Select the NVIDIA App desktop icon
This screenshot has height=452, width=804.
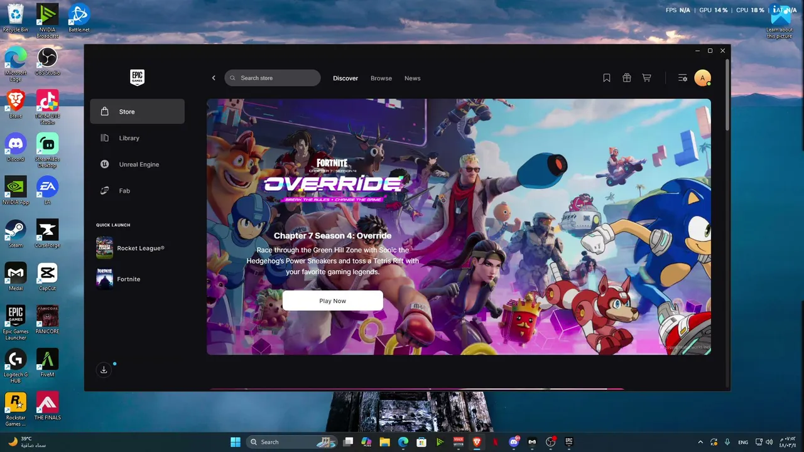pos(15,191)
